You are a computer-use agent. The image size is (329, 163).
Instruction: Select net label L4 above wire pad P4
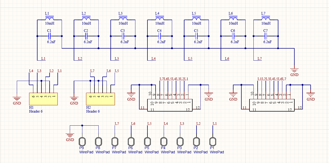(x=166, y=124)
